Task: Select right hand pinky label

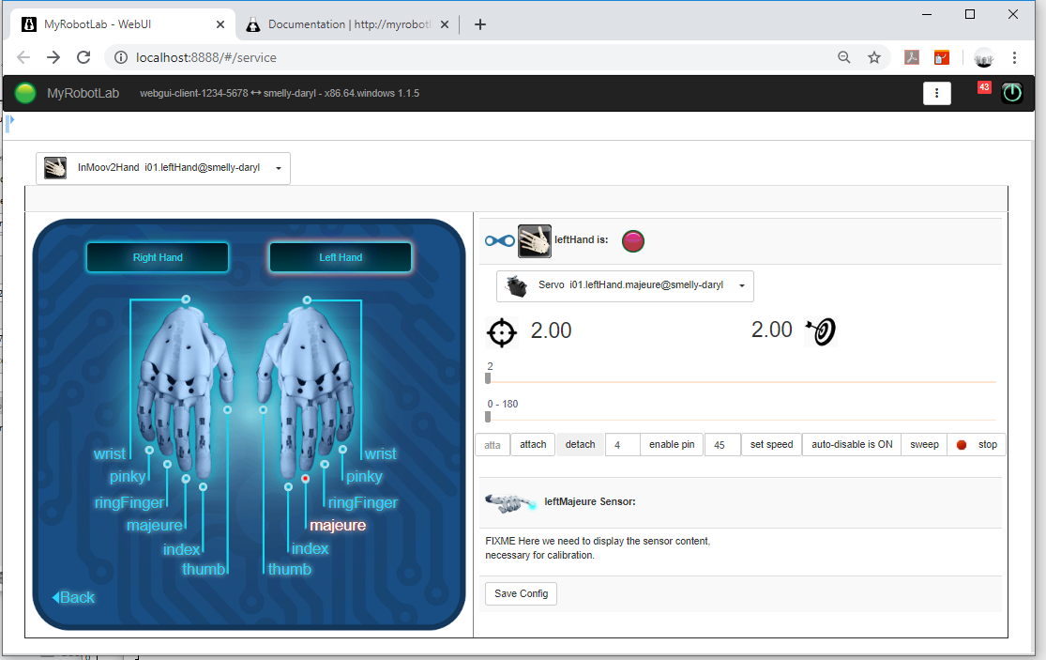Action: coord(128,477)
